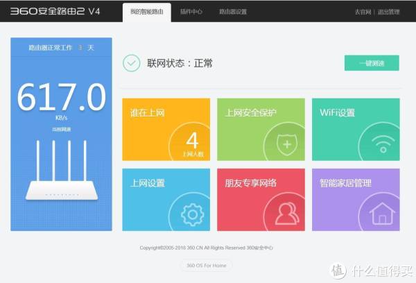Click the 退出管理 logout link

pos(388,12)
